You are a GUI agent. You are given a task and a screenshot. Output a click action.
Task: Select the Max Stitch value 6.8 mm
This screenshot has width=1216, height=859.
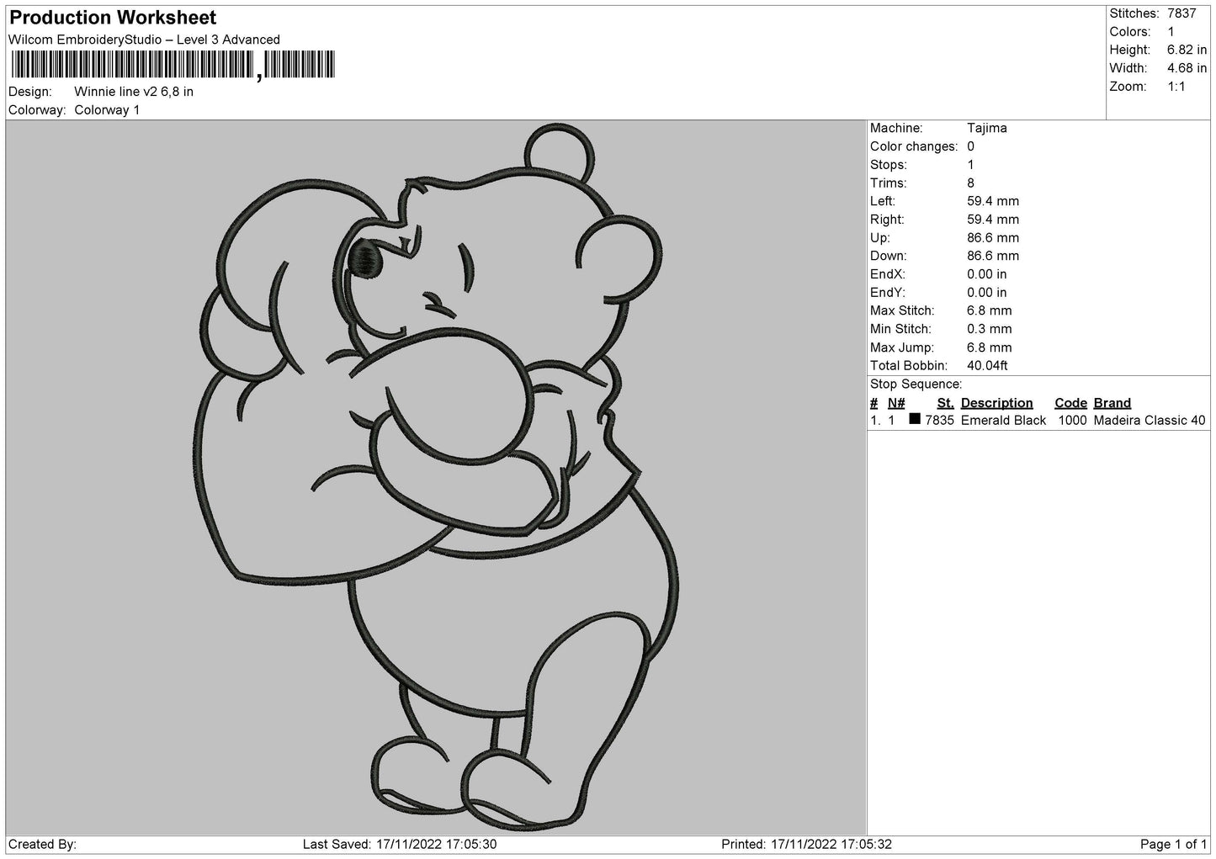(990, 311)
